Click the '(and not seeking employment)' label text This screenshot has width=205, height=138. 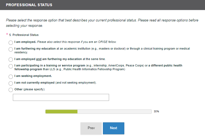tap(76, 83)
